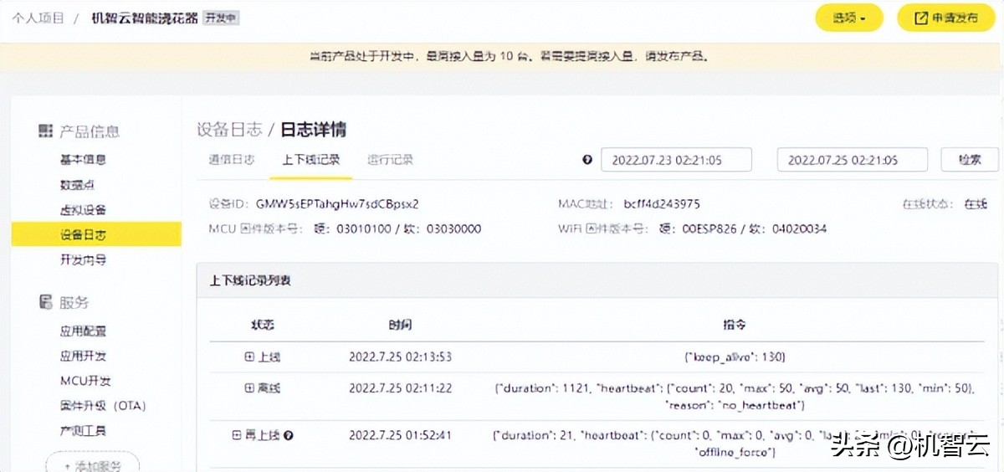This screenshot has width=1004, height=472.
Task: Click the help icon next to 再上线
Action: click(289, 435)
